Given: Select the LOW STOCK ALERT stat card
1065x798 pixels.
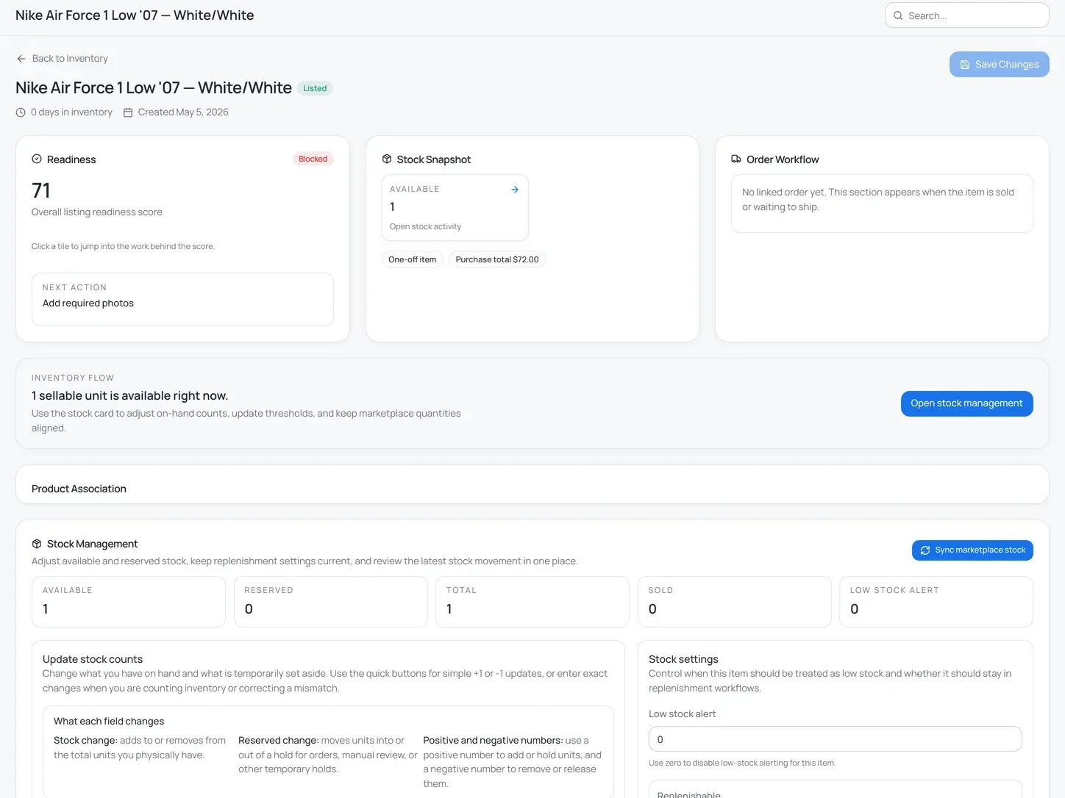Looking at the screenshot, I should coord(936,602).
